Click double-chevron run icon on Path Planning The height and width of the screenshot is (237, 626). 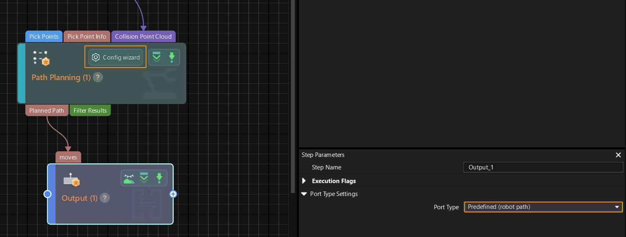tap(156, 58)
